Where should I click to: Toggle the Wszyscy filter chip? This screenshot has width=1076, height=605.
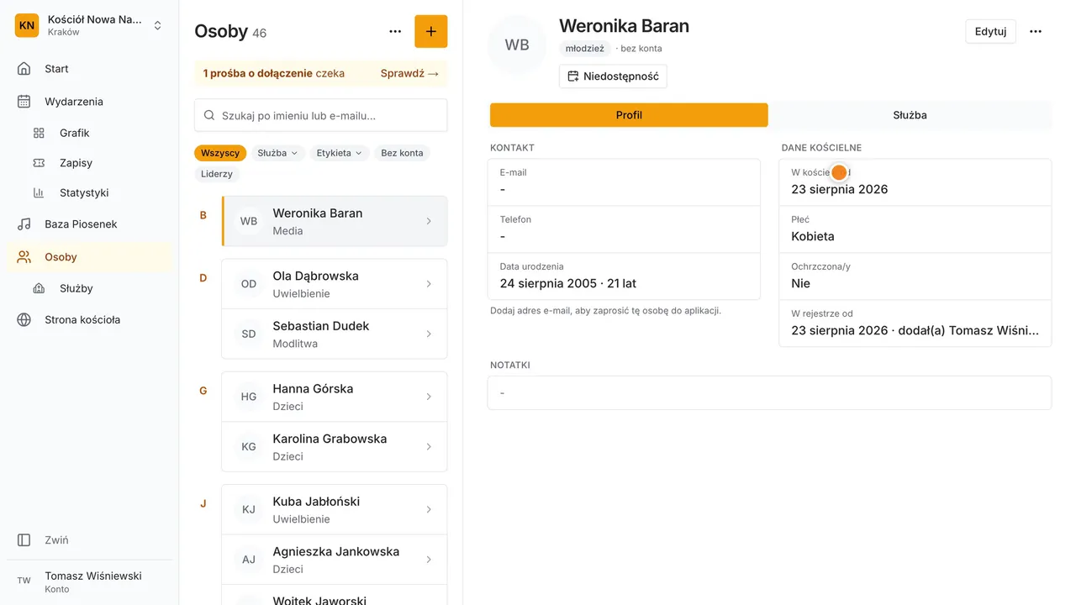(220, 153)
